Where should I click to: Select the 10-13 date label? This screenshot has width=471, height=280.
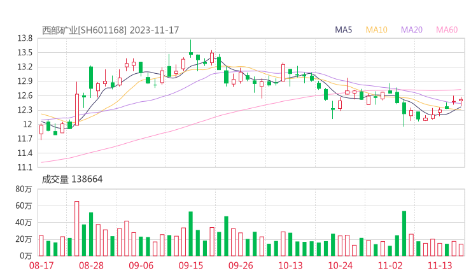coord(290,265)
